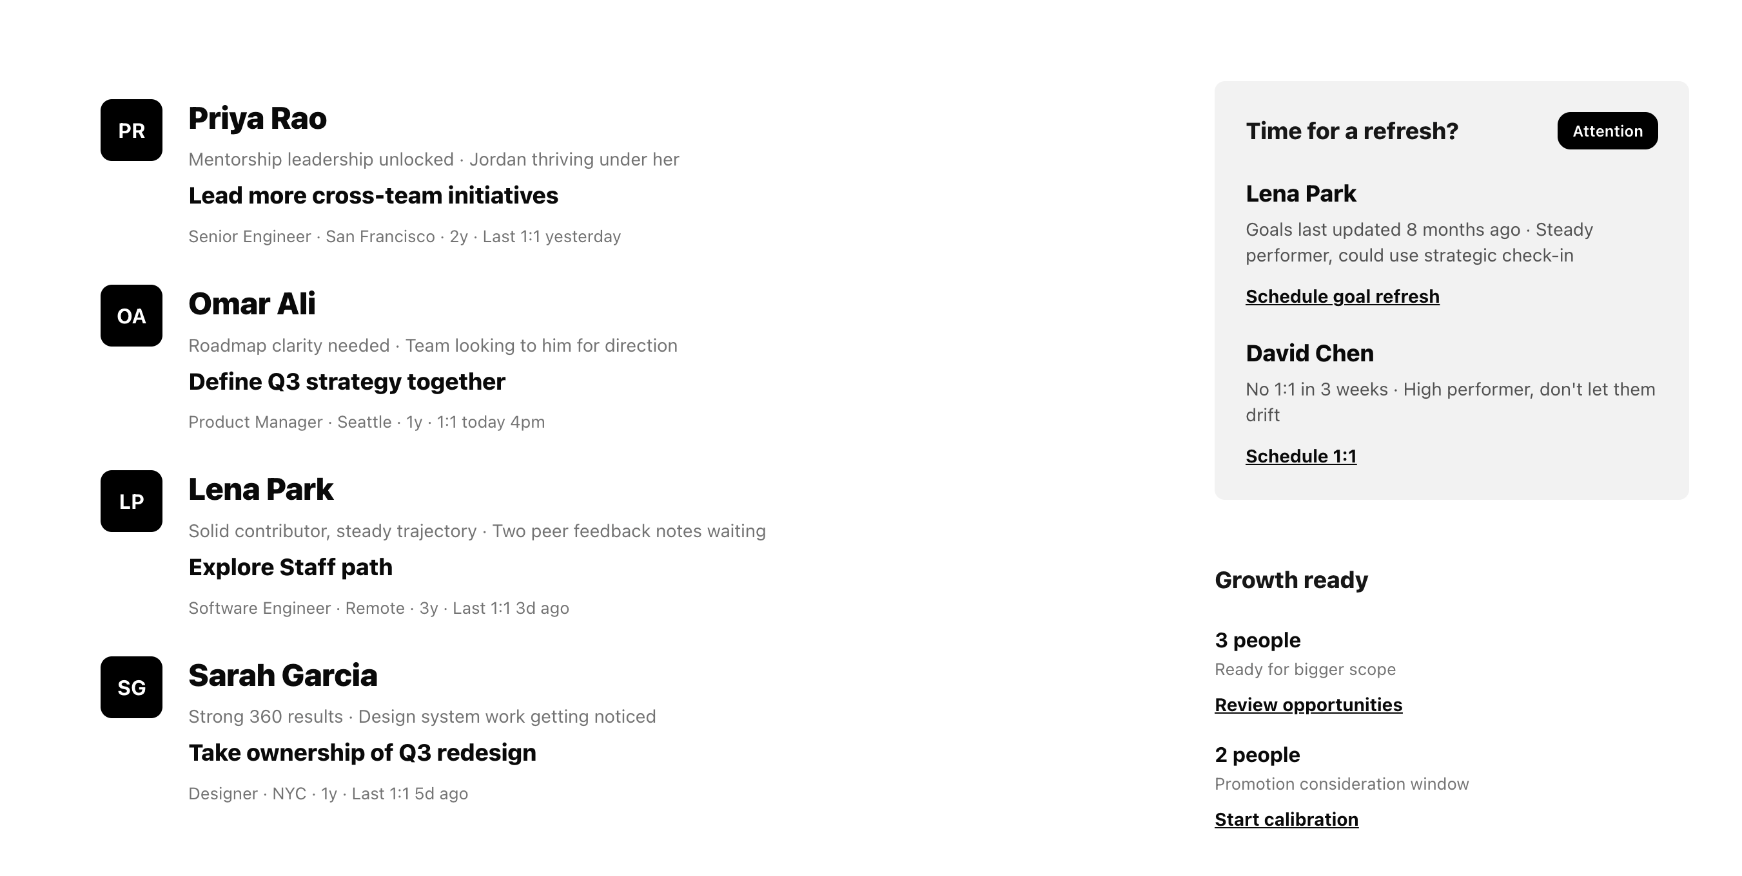Open Omar Ali's name heading
Image resolution: width=1742 pixels, height=876 pixels.
pyautogui.click(x=251, y=304)
